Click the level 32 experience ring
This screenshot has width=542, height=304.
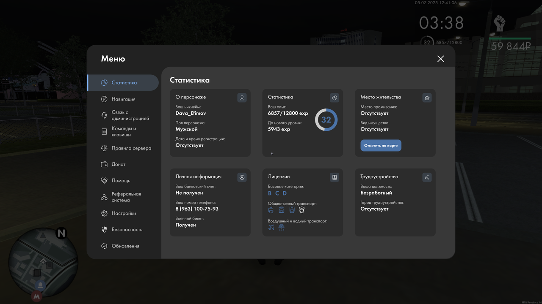tap(326, 119)
